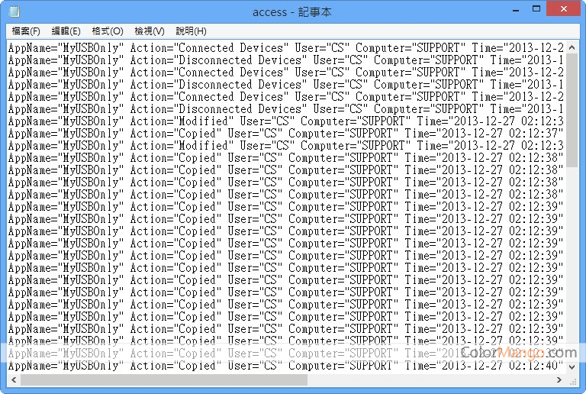Open the 檢視(V) menu

point(149,31)
